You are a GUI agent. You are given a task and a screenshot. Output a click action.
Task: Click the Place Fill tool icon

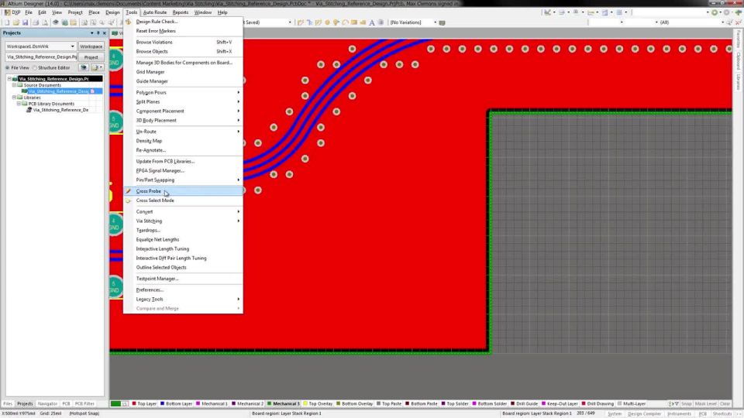(354, 22)
